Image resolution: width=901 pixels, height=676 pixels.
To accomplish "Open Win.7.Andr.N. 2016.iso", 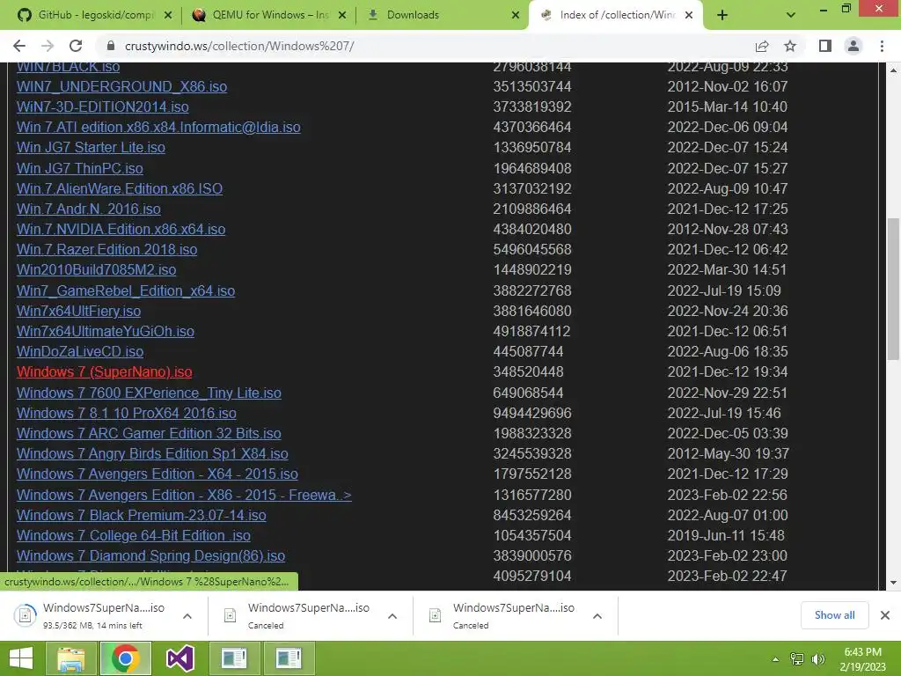I will [x=89, y=209].
